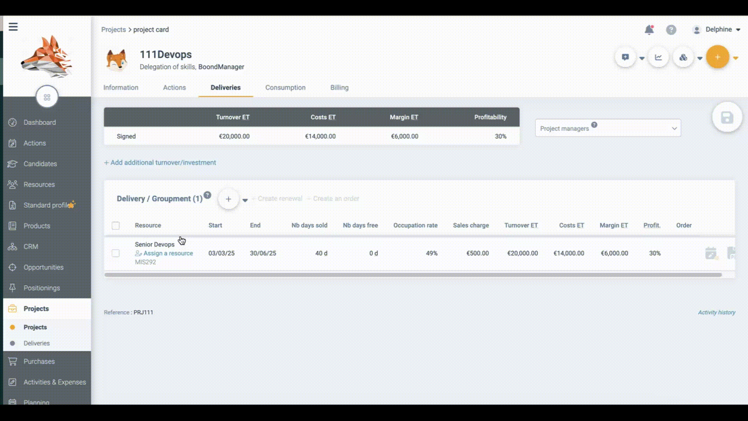Open the Projects submenu item in sidebar
The width and height of the screenshot is (748, 421).
coord(35,327)
